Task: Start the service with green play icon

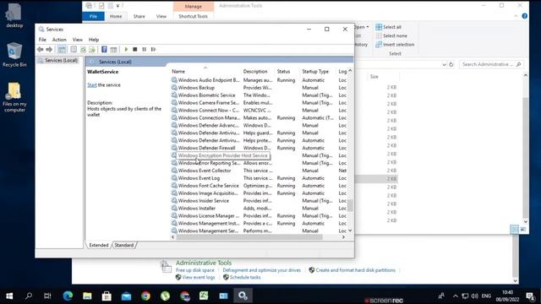Action: 126,49
